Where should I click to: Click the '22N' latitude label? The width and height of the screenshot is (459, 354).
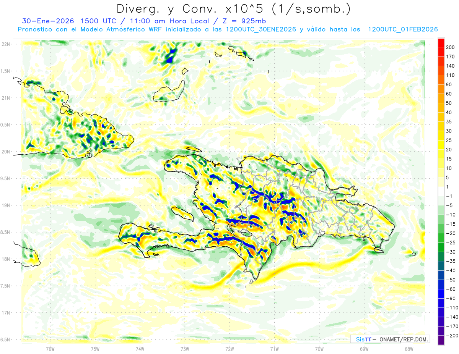pos(6,44)
